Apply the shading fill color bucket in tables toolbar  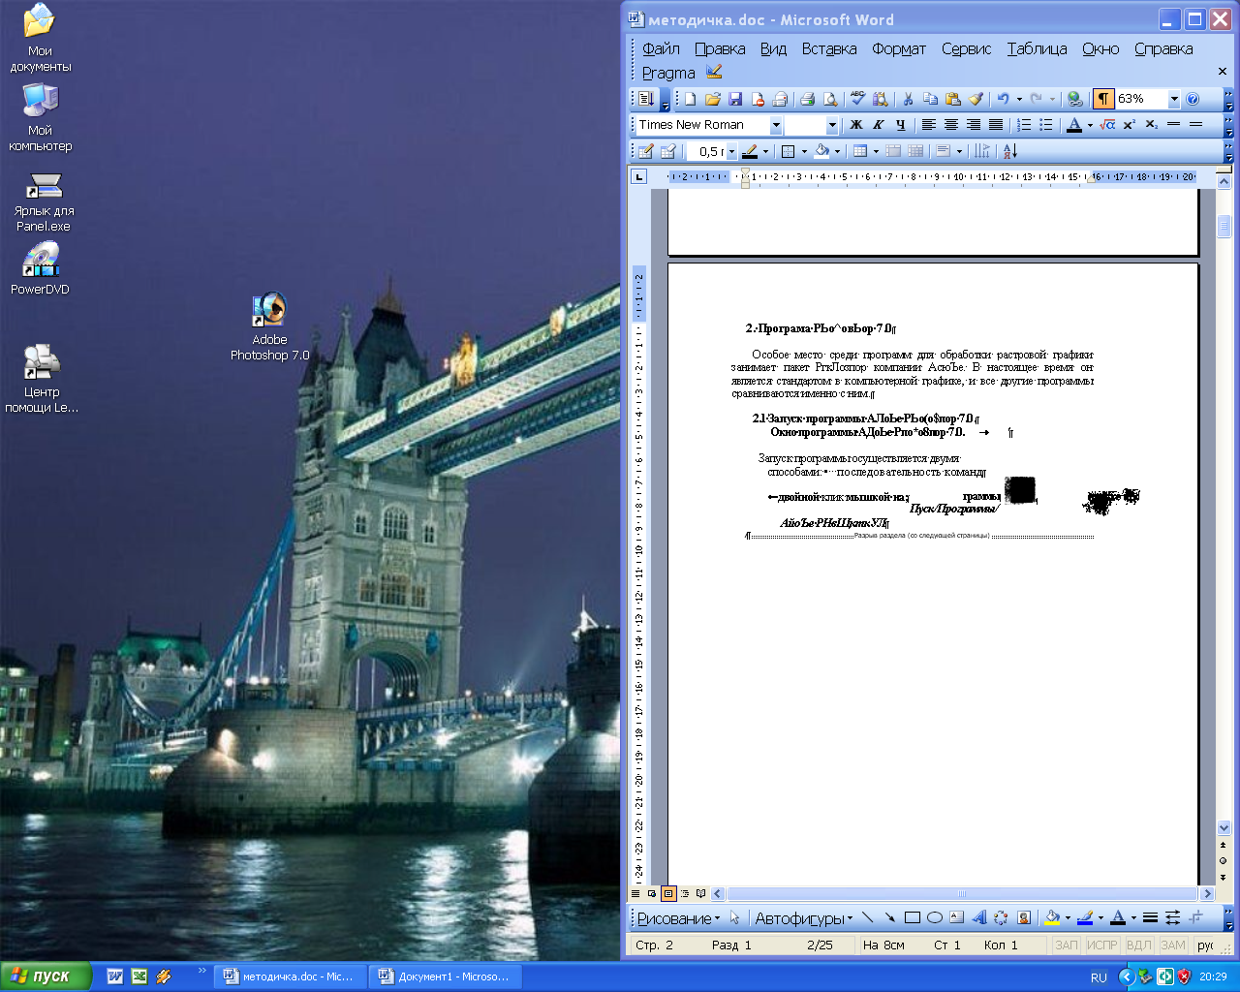click(x=822, y=151)
